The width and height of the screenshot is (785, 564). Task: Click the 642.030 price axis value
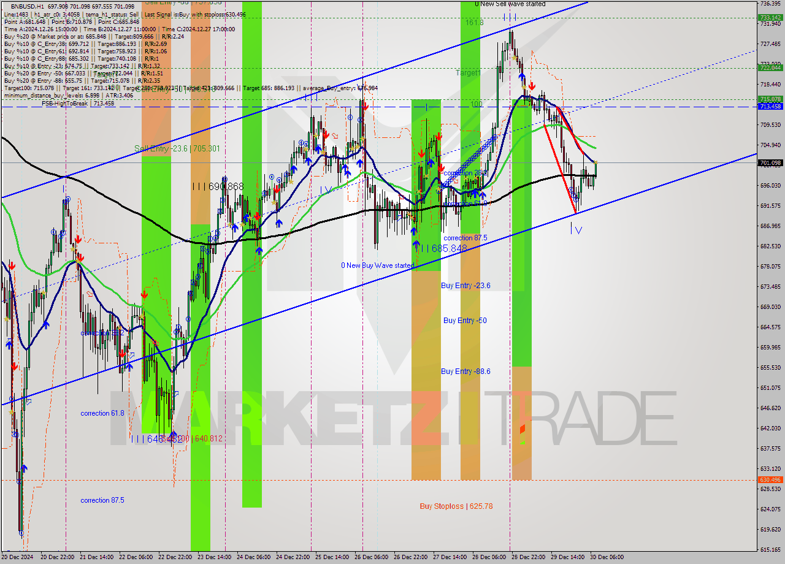click(770, 428)
